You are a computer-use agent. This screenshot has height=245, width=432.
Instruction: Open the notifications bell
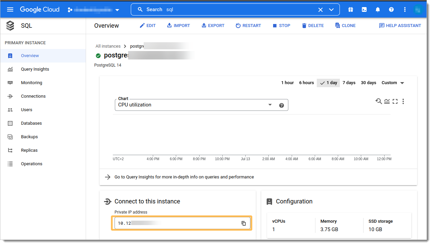(378, 10)
